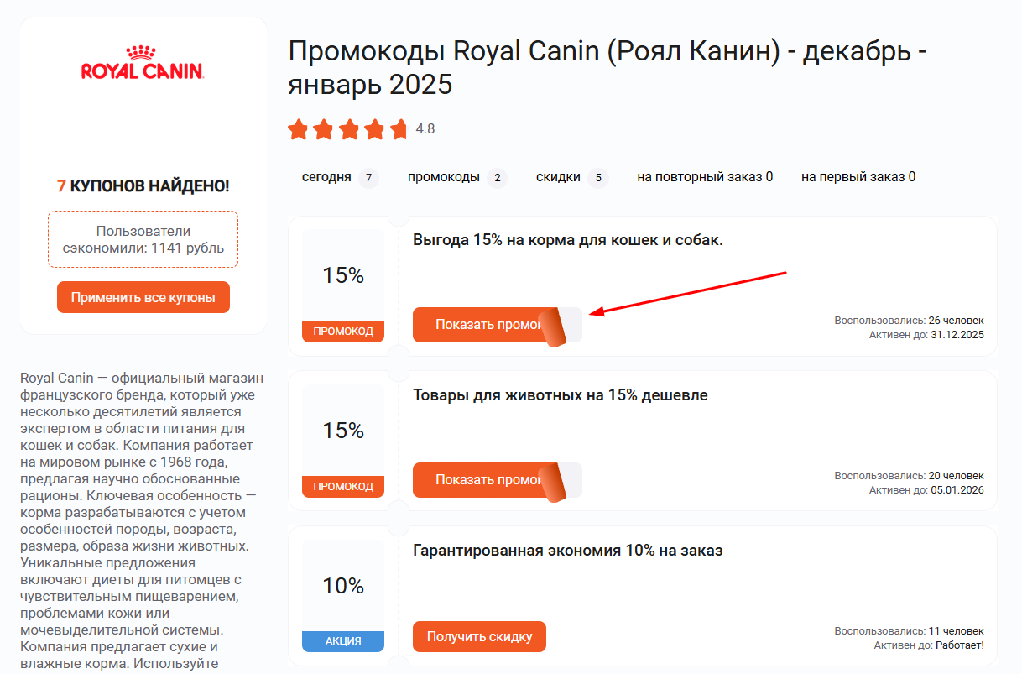This screenshot has width=1022, height=674.
Task: Click the orange ПРОМОКОД badge on first offer
Action: (342, 332)
